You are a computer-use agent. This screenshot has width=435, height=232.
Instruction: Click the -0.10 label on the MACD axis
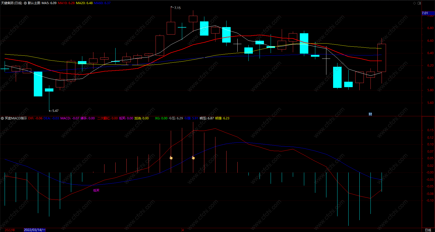[430, 201]
